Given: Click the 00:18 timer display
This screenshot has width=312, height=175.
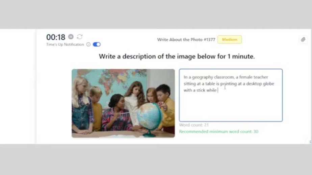Looking at the screenshot, I should [x=56, y=37].
